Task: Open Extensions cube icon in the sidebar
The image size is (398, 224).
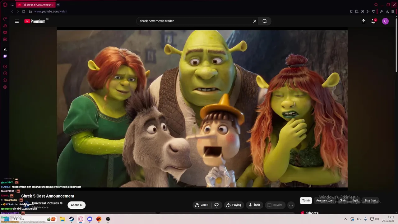Action: tap(5, 80)
